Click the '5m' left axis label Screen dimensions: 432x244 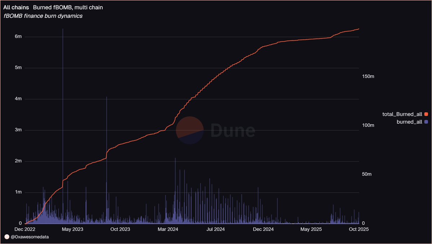point(18,68)
